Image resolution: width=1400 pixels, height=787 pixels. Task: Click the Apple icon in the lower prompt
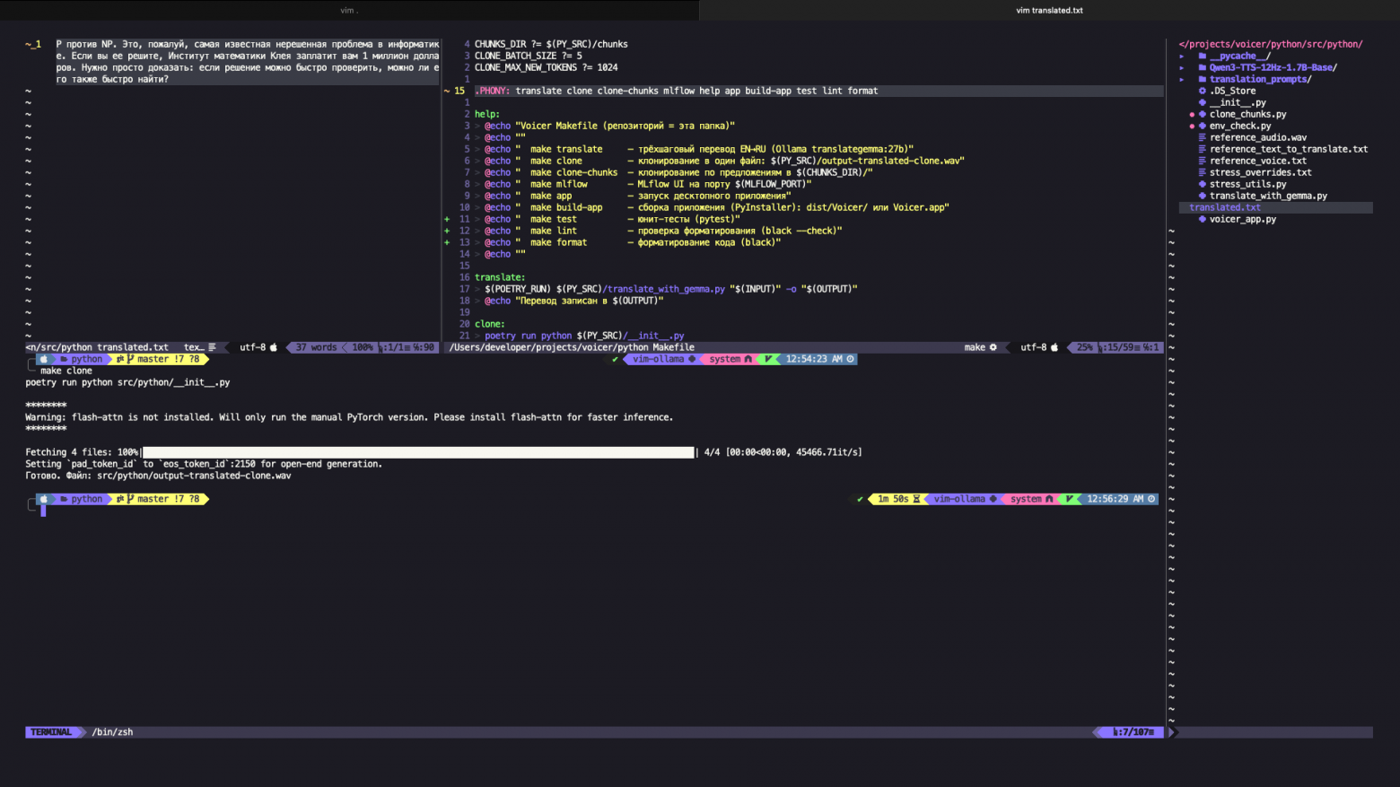(x=43, y=499)
